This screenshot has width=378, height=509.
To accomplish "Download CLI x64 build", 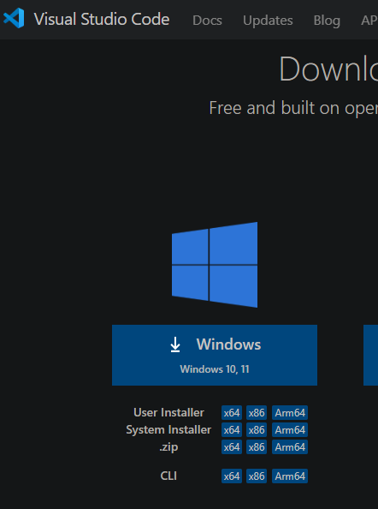I will pyautogui.click(x=232, y=476).
